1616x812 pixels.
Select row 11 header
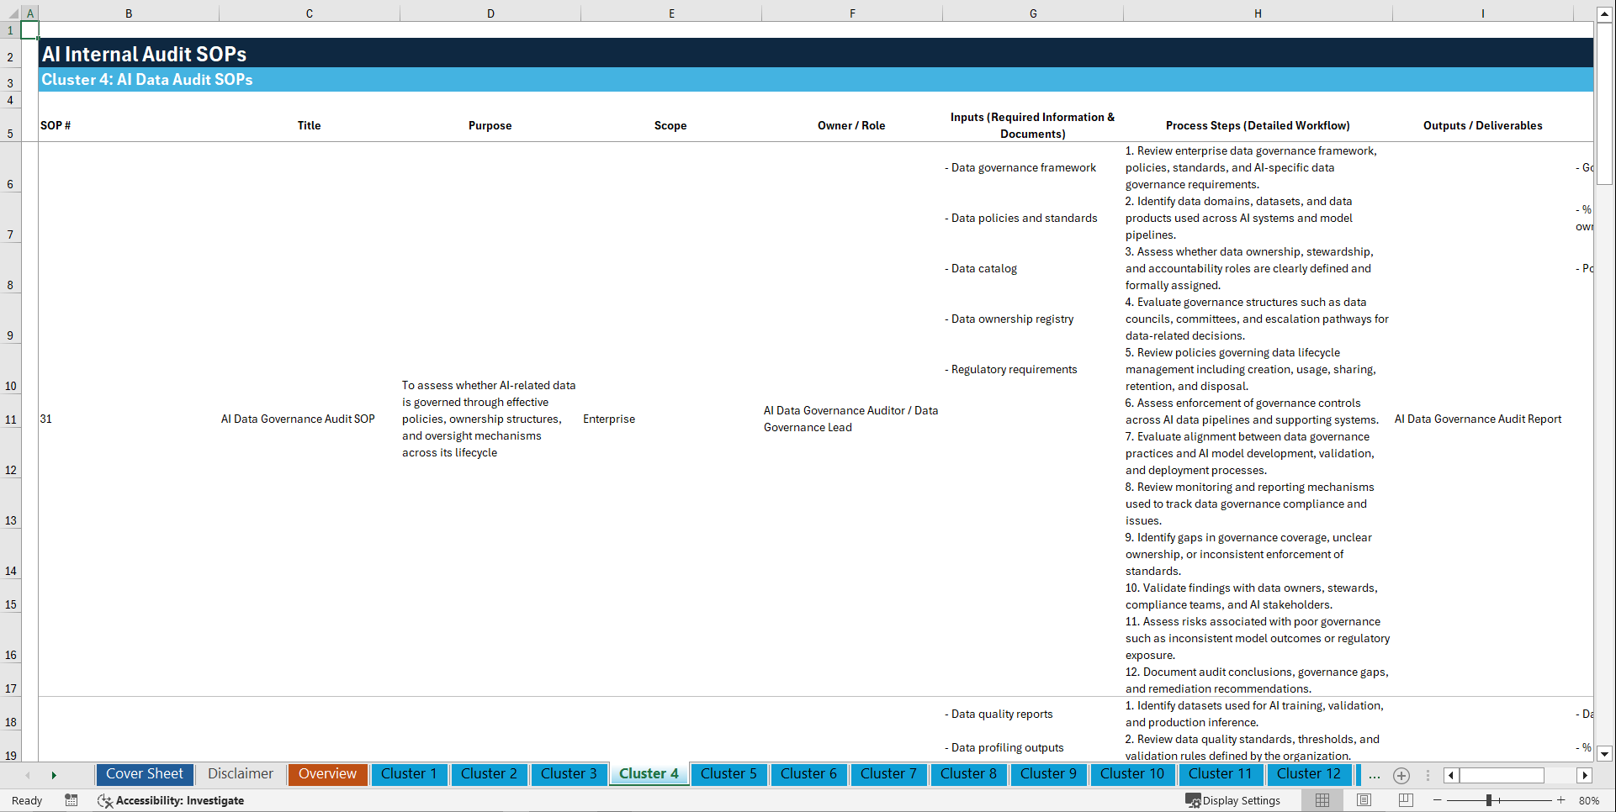coord(10,419)
